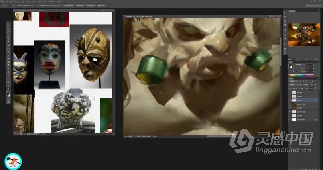The width and height of the screenshot is (323, 170).
Task: Open the File menu
Action: (7, 2)
